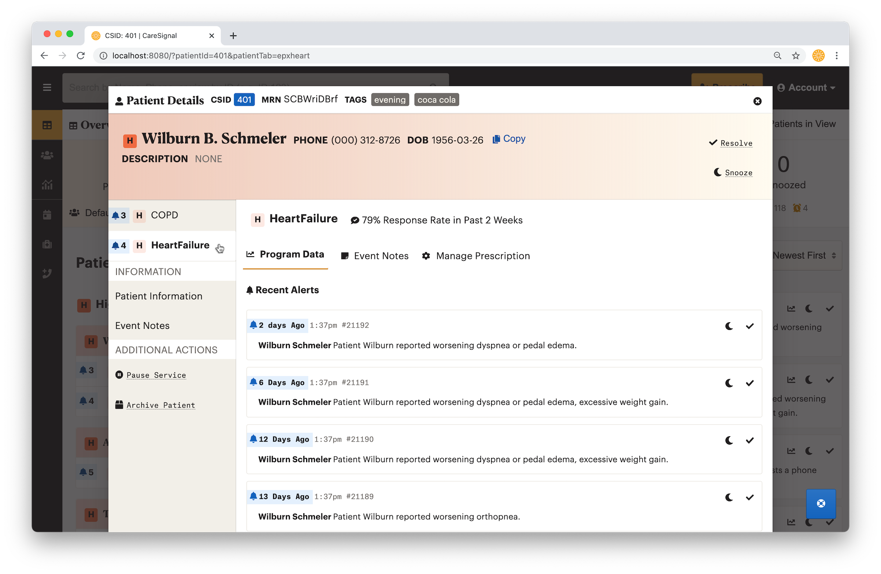Screen dimensions: 881x574
Task: Resolve alert #21191 with the checkmark
Action: pyautogui.click(x=750, y=383)
